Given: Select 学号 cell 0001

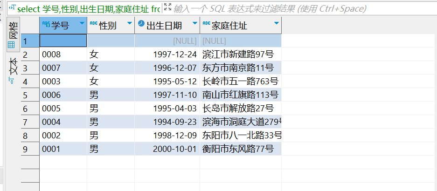Looking at the screenshot, I should point(63,149).
